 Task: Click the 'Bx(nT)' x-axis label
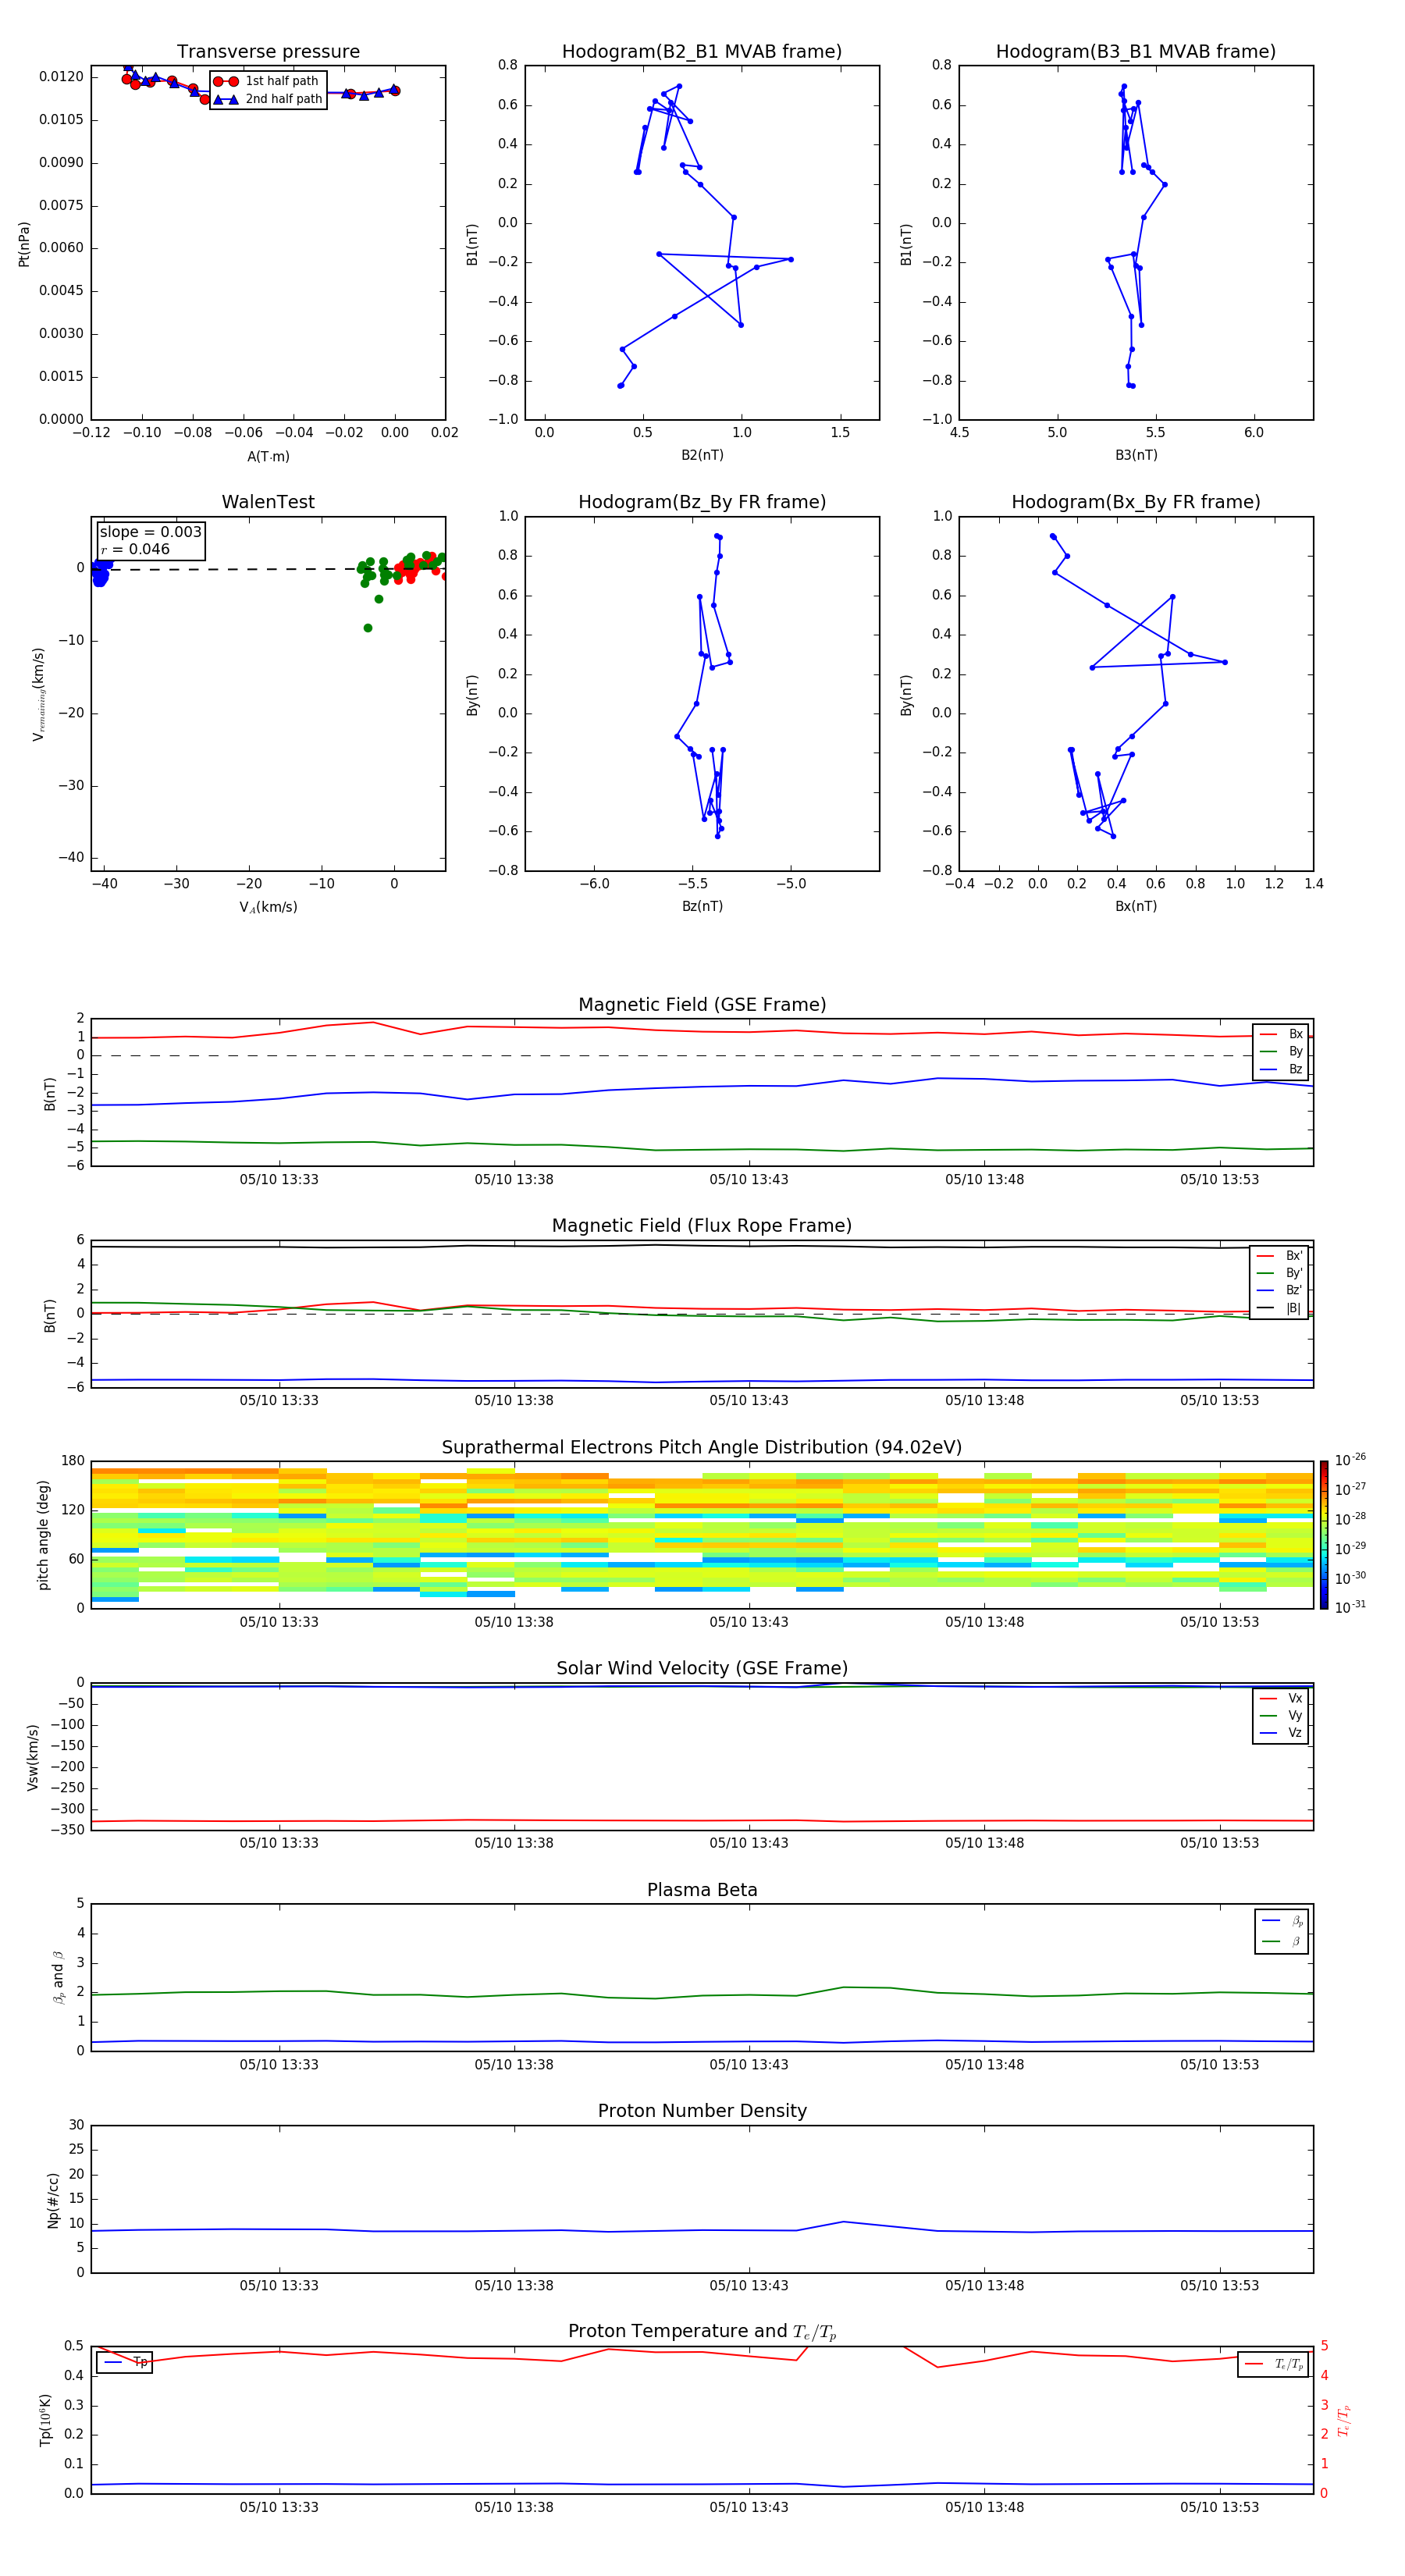[x=1136, y=906]
